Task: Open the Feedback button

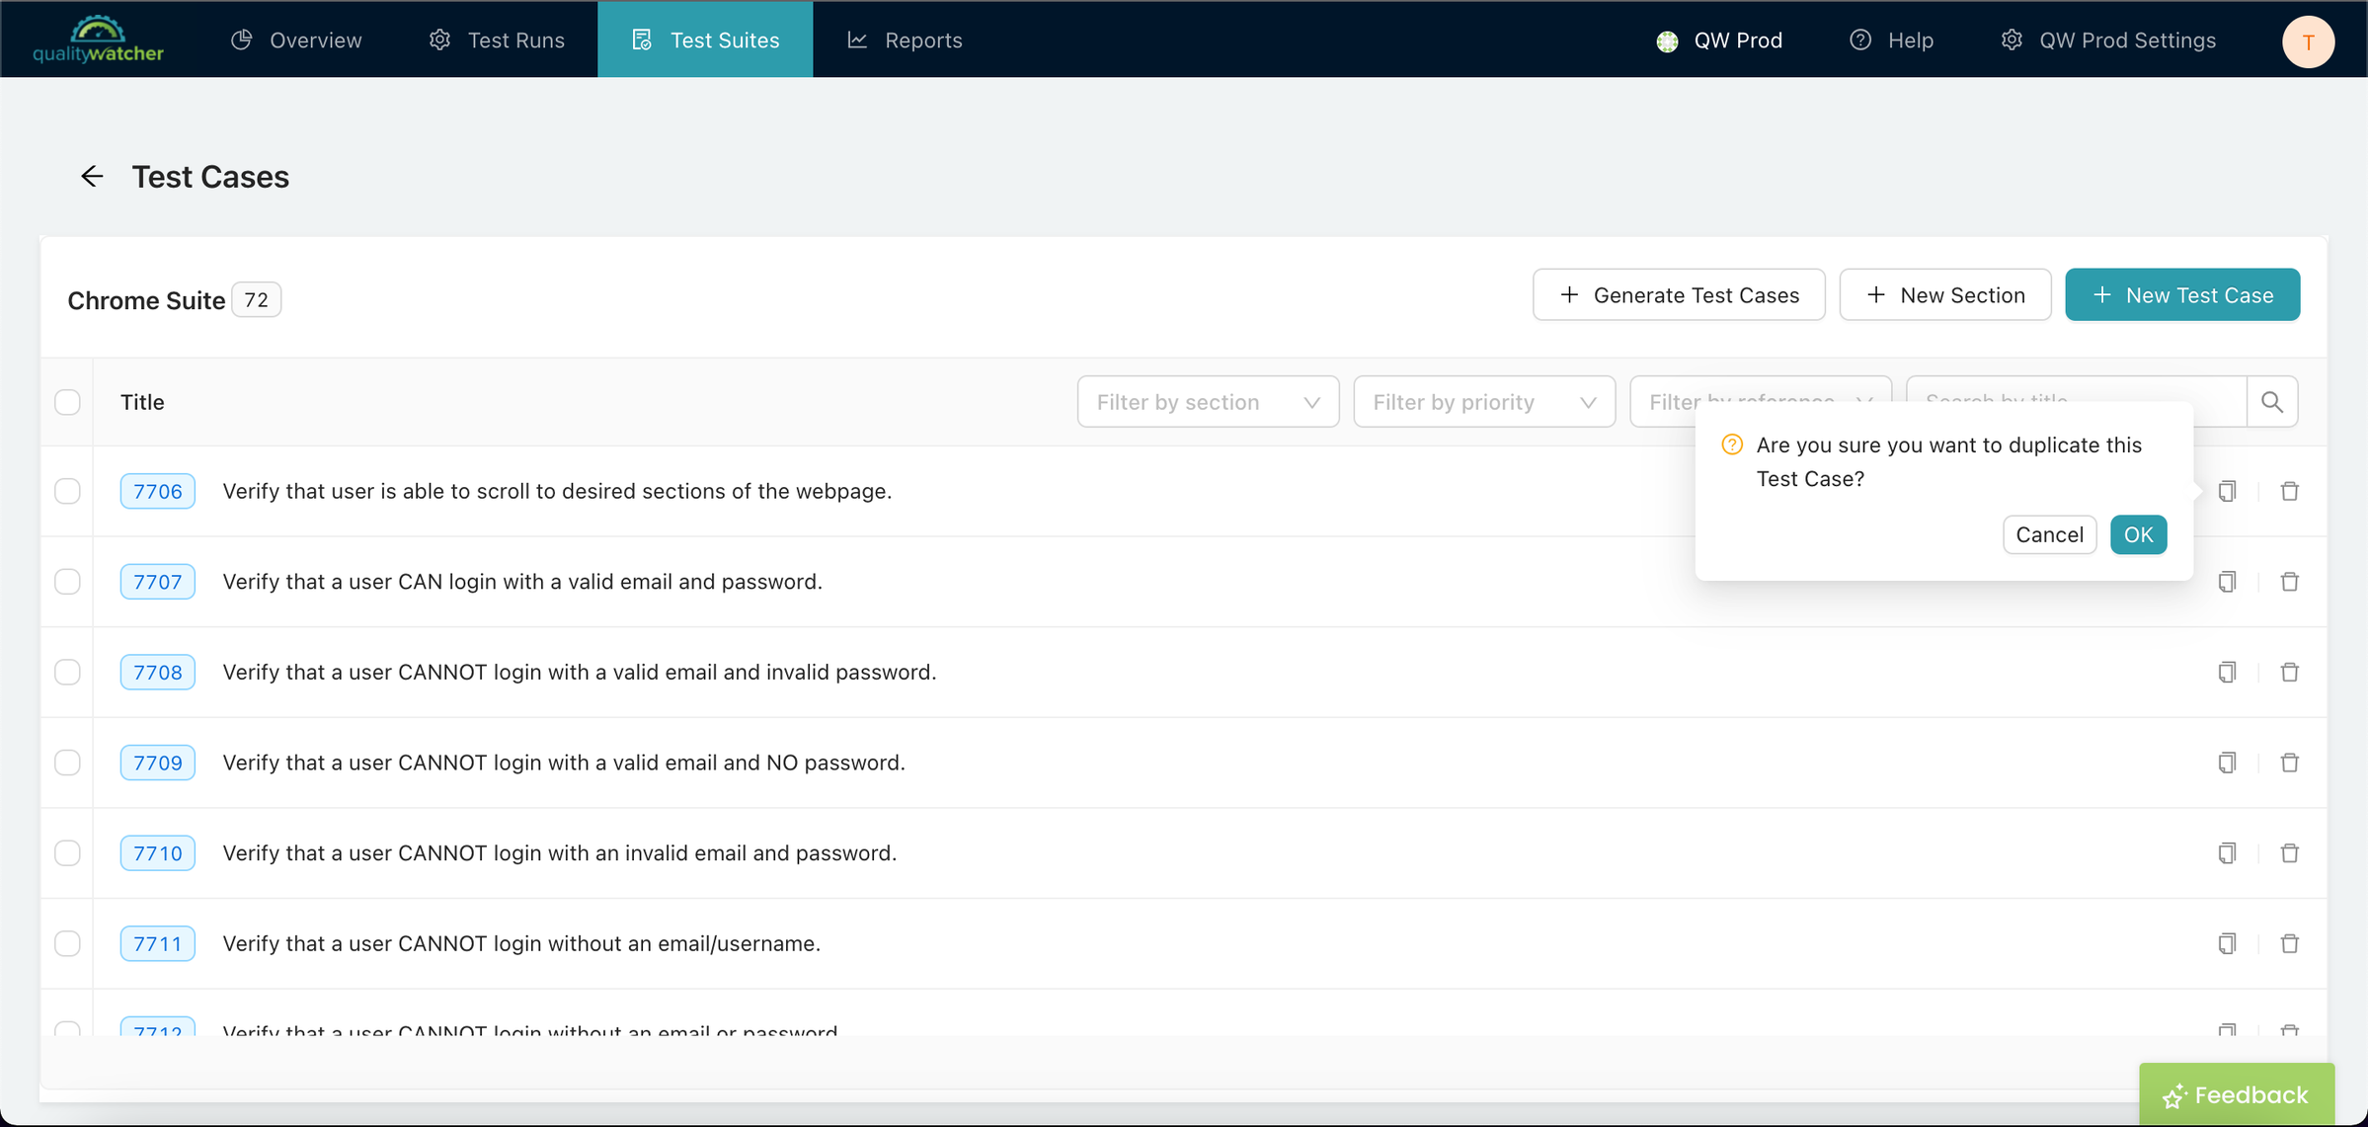Action: coord(2237,1094)
